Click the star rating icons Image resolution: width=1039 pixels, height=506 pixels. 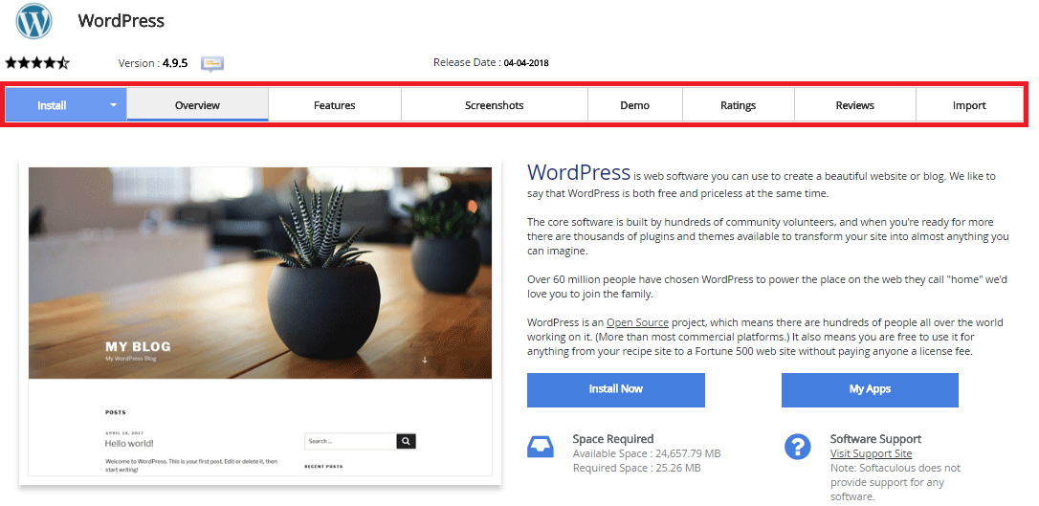click(x=37, y=63)
